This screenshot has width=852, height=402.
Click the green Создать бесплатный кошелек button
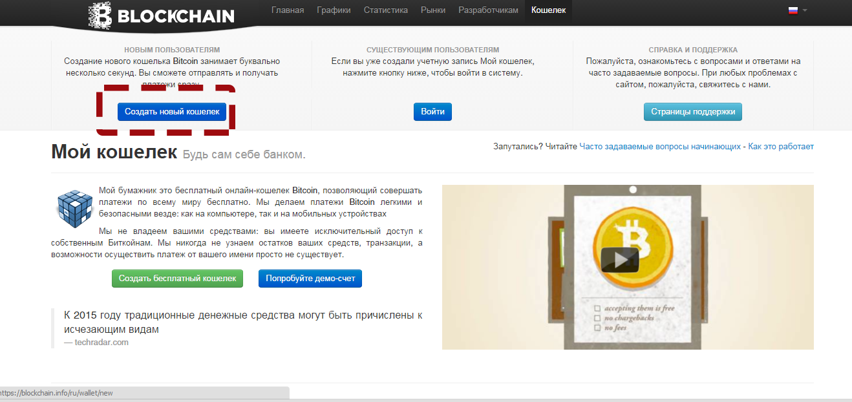coord(177,279)
